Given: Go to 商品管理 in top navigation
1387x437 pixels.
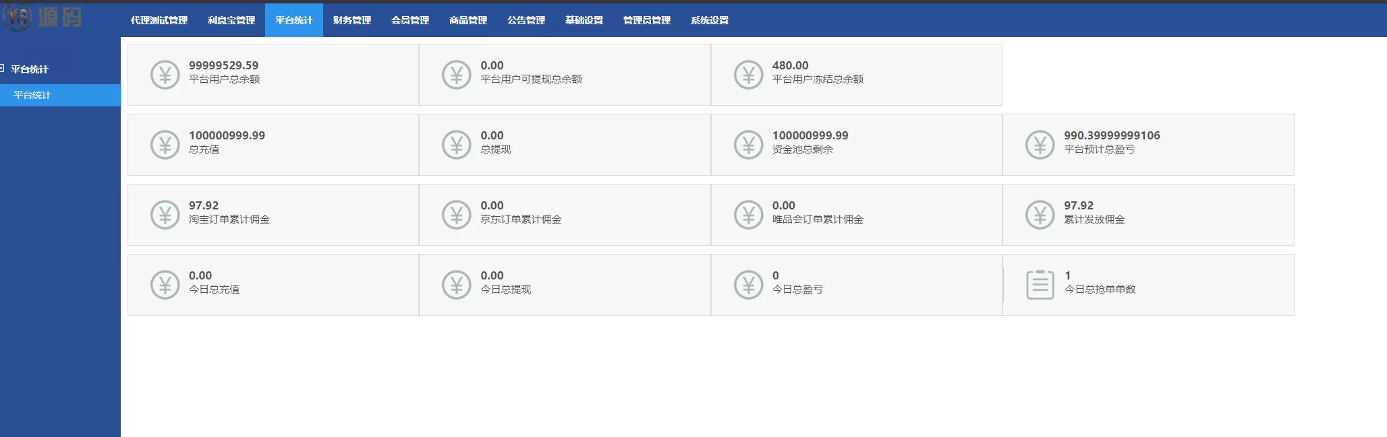Looking at the screenshot, I should [468, 20].
